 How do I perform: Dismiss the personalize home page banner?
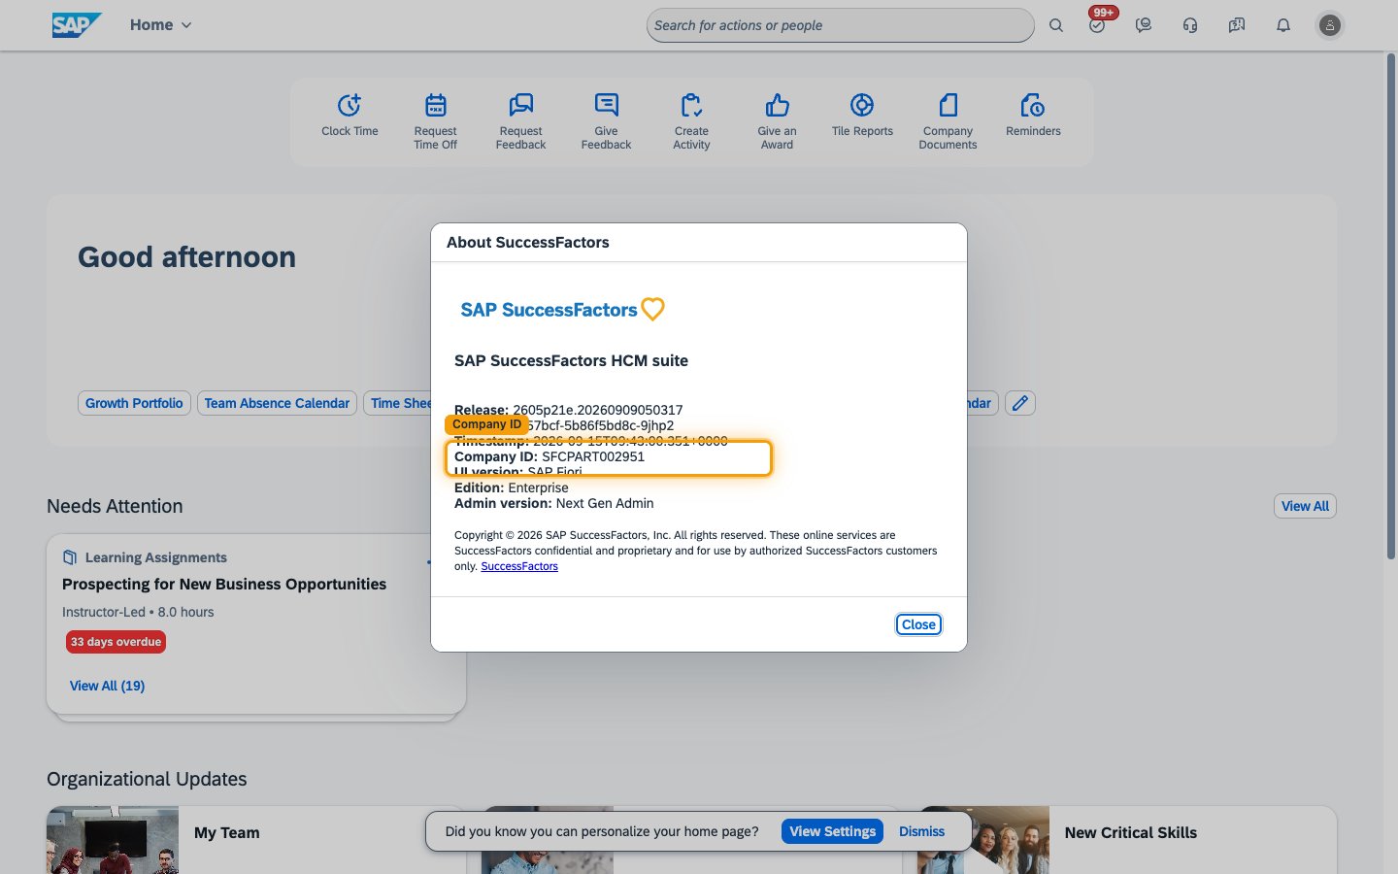pyautogui.click(x=921, y=831)
